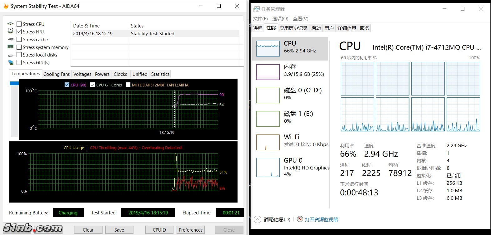Enable Stress GPU(s) checkbox
The image size is (491, 235).
pos(19,62)
